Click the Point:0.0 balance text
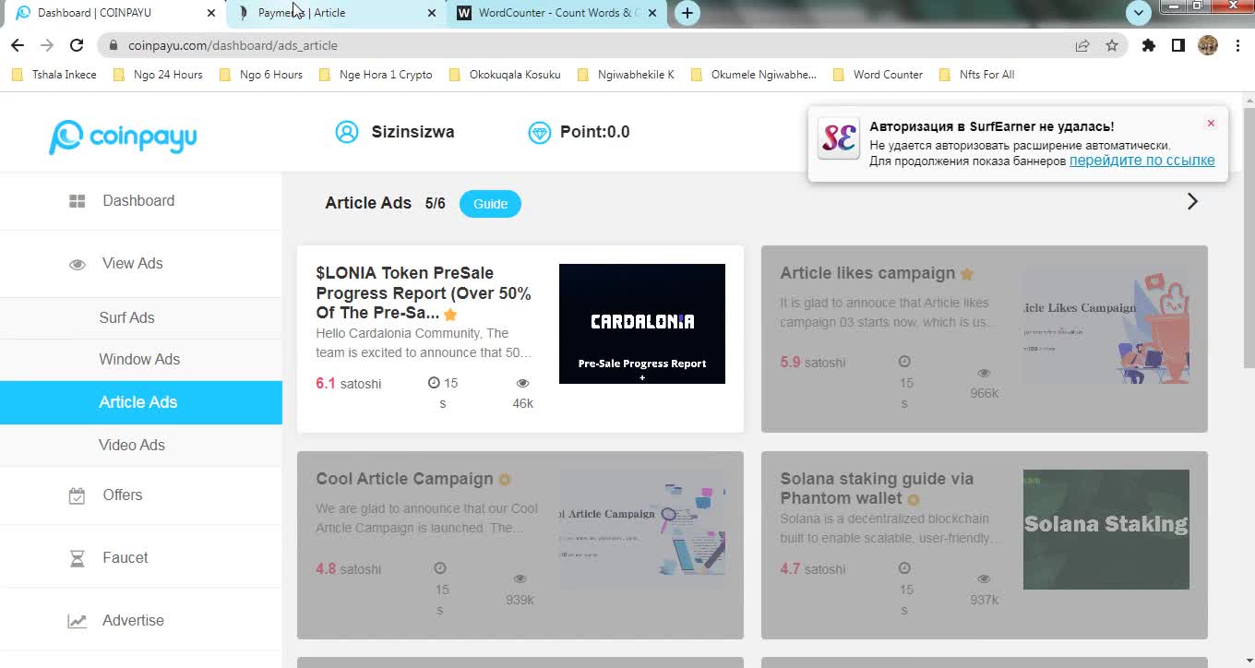Viewport: 1255px width, 668px height. click(594, 132)
